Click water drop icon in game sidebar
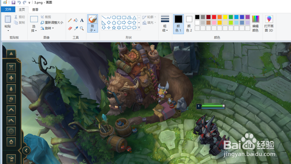This screenshot has width=291, height=164. coord(11,89)
